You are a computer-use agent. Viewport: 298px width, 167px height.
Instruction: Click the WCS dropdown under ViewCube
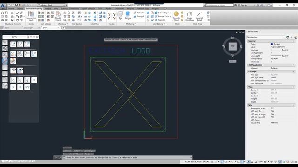[x=232, y=61]
